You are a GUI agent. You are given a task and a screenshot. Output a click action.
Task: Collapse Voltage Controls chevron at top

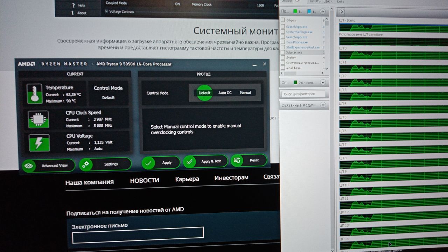(x=106, y=12)
